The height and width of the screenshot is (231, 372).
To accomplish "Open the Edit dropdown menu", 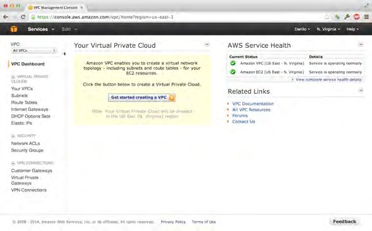I will coord(69,29).
